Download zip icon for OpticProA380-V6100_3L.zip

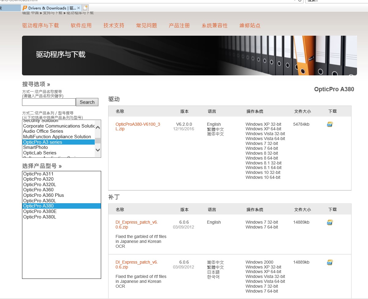(x=329, y=124)
